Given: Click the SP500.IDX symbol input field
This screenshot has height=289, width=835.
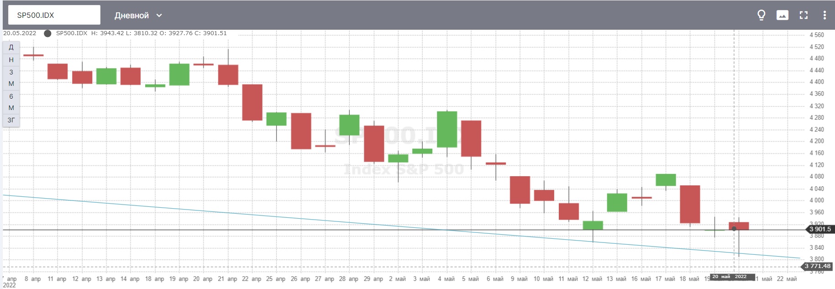Looking at the screenshot, I should 52,15.
